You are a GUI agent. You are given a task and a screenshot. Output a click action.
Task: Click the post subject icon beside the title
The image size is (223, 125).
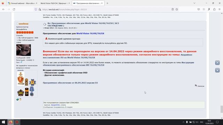tap(45, 24)
